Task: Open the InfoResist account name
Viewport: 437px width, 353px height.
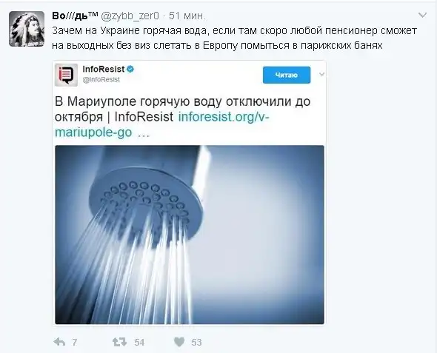Action: pyautogui.click(x=104, y=69)
